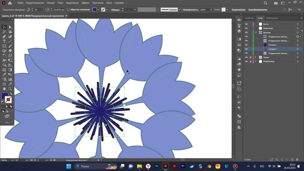Open the fill color dropdown in control bar
The image size is (304, 171).
click(98, 9)
